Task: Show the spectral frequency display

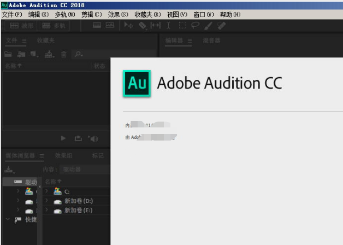Action: click(97, 25)
